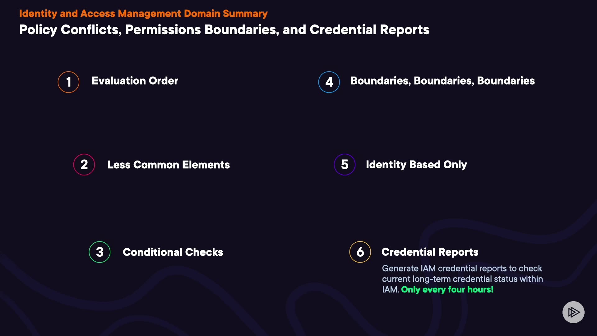Click the orange number 1 circle

(68, 82)
